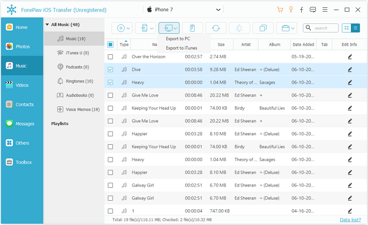The width and height of the screenshot is (368, 225).
Task: Click edit pencil for first Give Me Love
Action: click(350, 96)
